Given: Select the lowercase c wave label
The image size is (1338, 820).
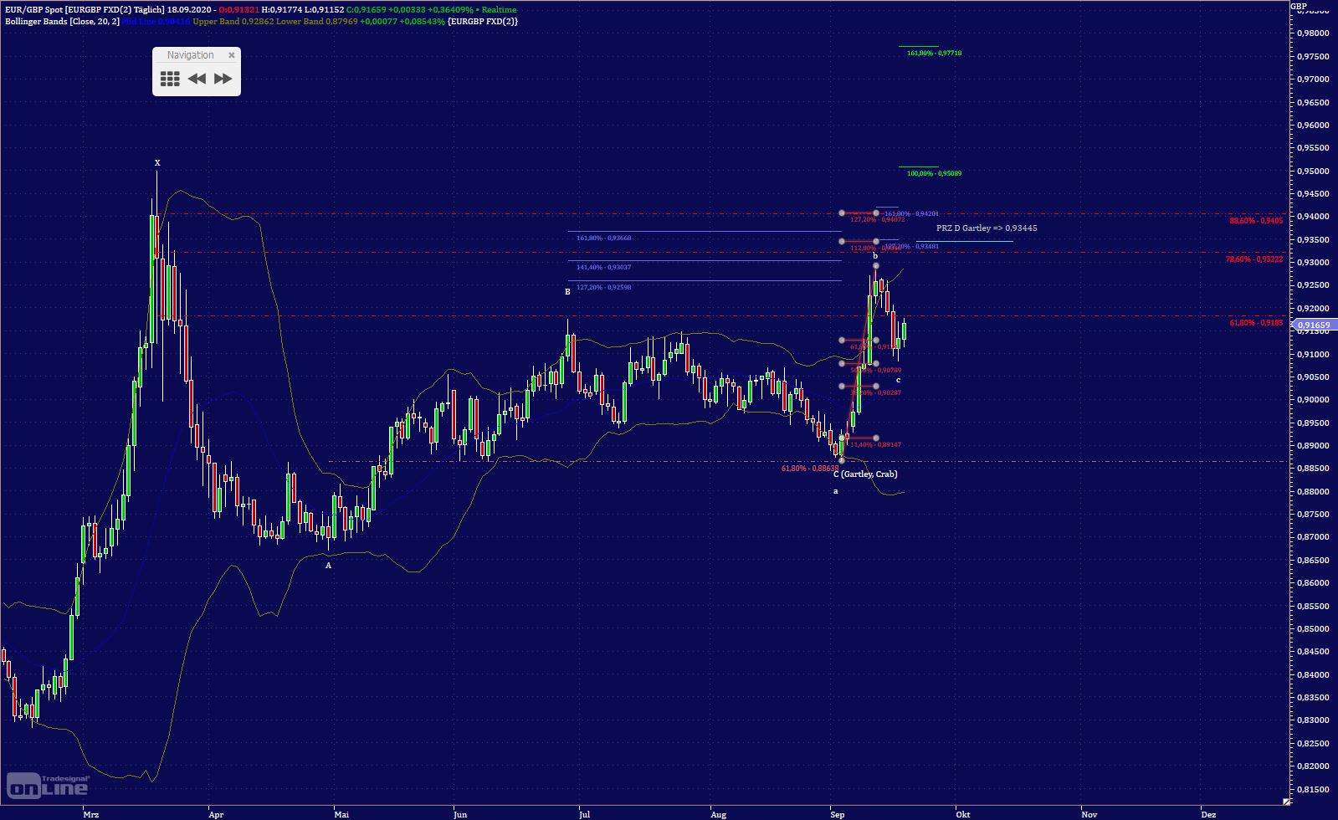Looking at the screenshot, I should click(898, 380).
